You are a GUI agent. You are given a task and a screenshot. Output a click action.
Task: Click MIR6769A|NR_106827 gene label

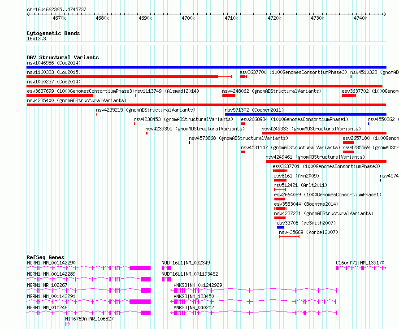point(89,319)
